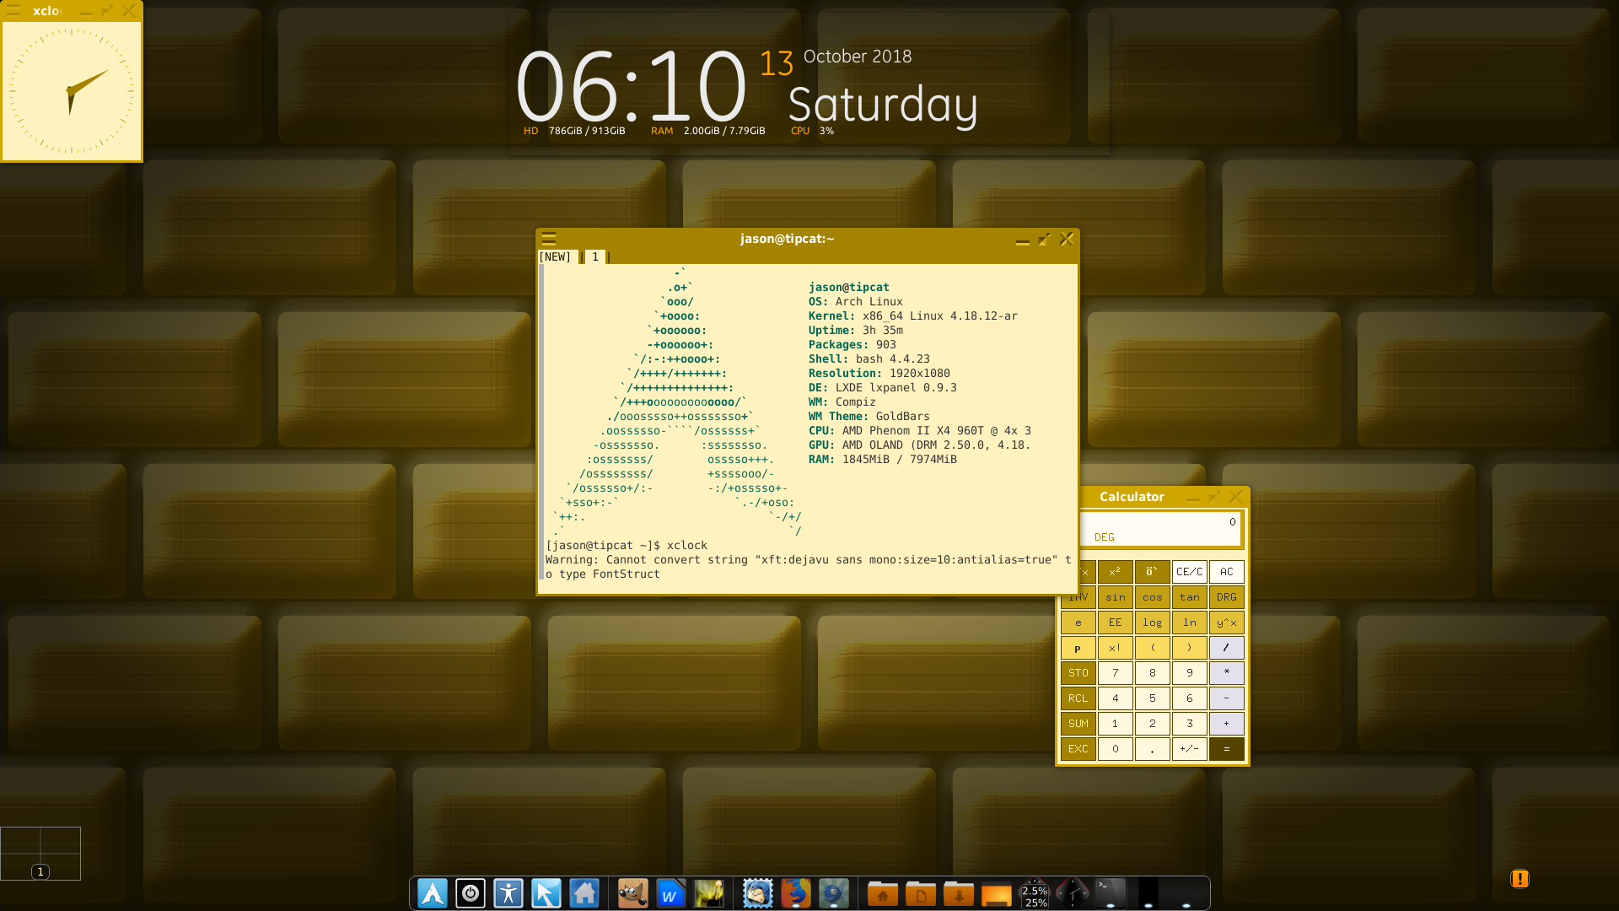Click the calculator display field

pos(1161,529)
